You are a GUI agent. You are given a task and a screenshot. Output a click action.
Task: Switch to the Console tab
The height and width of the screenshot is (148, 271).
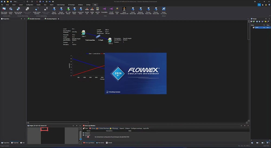coord(109,143)
